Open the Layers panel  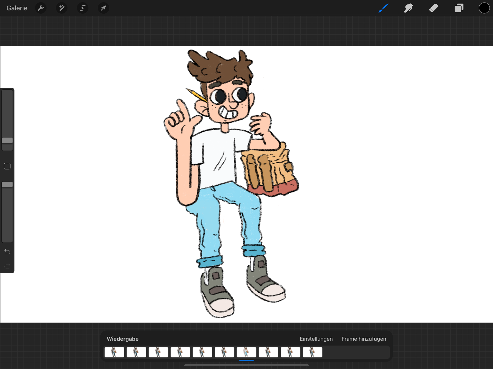(459, 8)
